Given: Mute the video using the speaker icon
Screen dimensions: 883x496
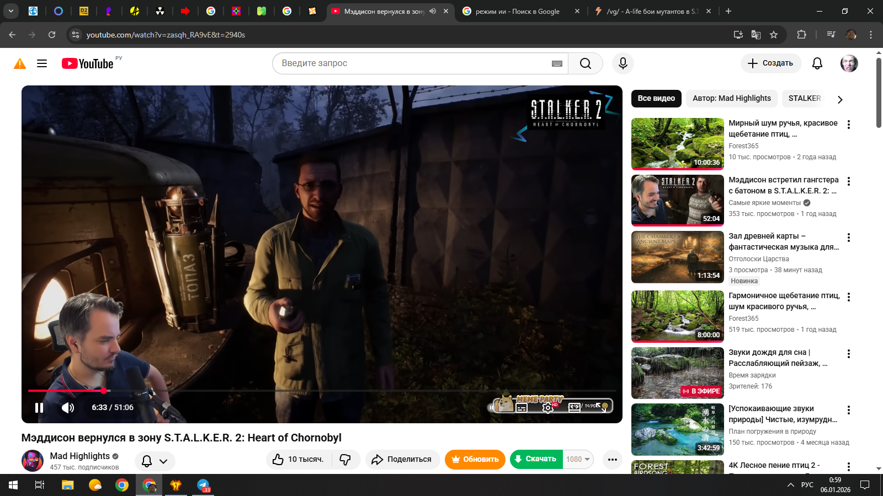Looking at the screenshot, I should [68, 408].
